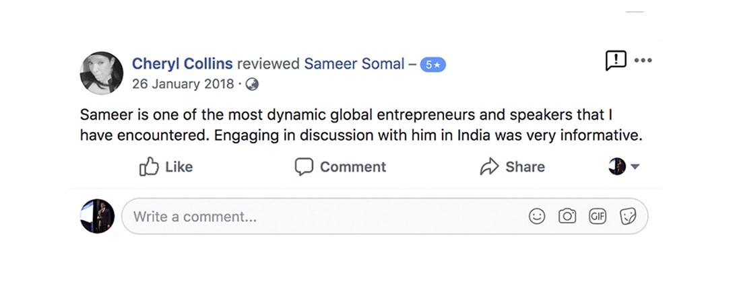Screen dimensions: 733x288
Task: Expand the dropdown arrow right of Share
Action: click(x=635, y=167)
